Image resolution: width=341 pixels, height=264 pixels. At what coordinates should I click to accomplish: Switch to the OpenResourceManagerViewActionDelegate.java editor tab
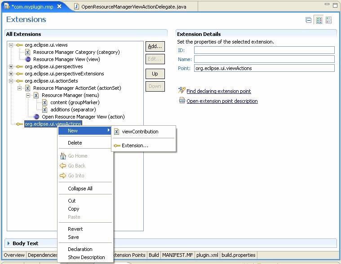134,7
